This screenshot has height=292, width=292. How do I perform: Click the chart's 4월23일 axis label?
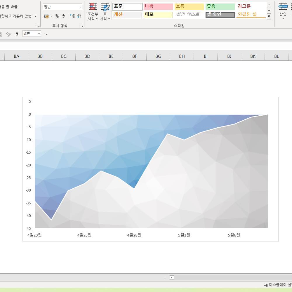(x=84, y=235)
